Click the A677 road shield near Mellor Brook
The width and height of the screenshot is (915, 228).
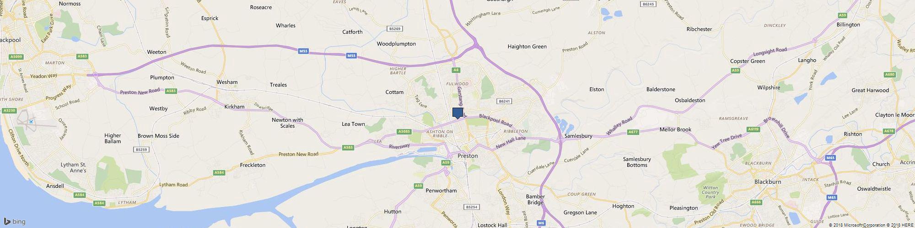click(x=633, y=132)
